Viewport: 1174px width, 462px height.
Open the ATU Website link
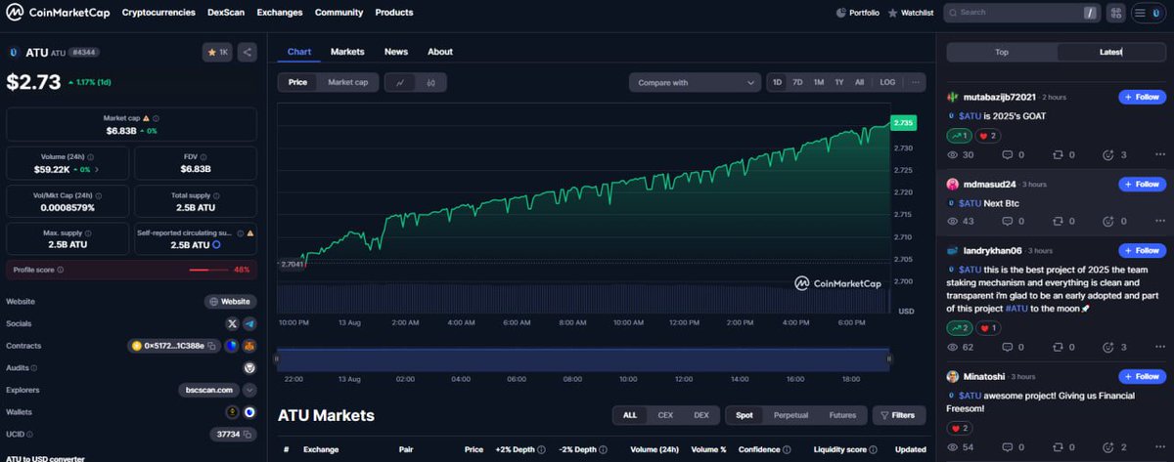tap(230, 302)
